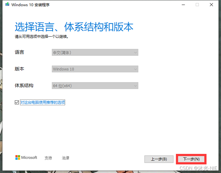
Task: Click the label text 对这台电脑使用推荐的选项
Action: tap(43, 102)
